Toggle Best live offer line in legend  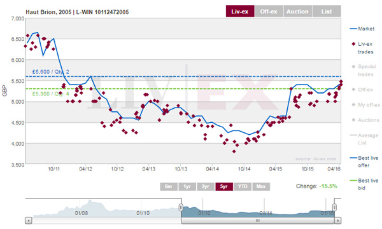click(x=364, y=162)
